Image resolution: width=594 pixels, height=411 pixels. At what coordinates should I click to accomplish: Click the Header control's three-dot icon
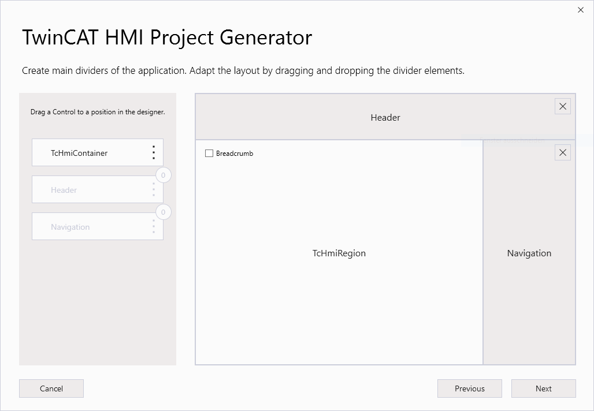click(154, 190)
